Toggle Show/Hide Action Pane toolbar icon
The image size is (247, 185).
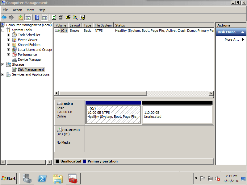point(44,17)
